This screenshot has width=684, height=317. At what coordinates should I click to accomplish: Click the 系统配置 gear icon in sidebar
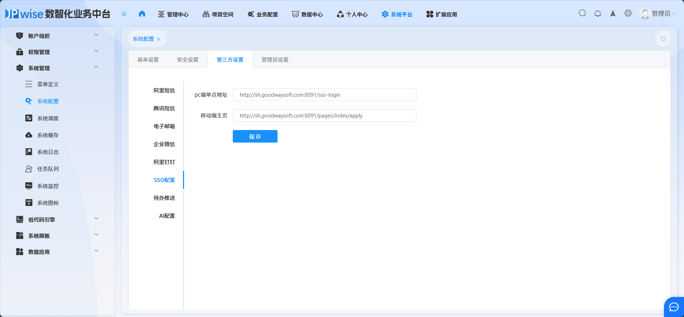point(29,101)
